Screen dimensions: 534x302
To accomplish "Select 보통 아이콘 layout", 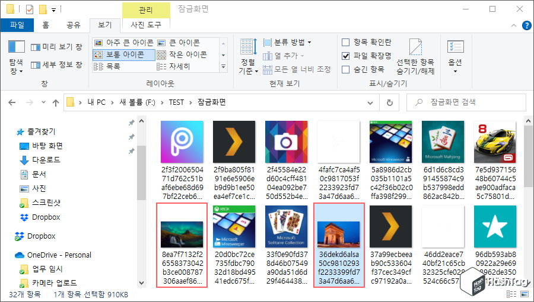I will pos(123,54).
